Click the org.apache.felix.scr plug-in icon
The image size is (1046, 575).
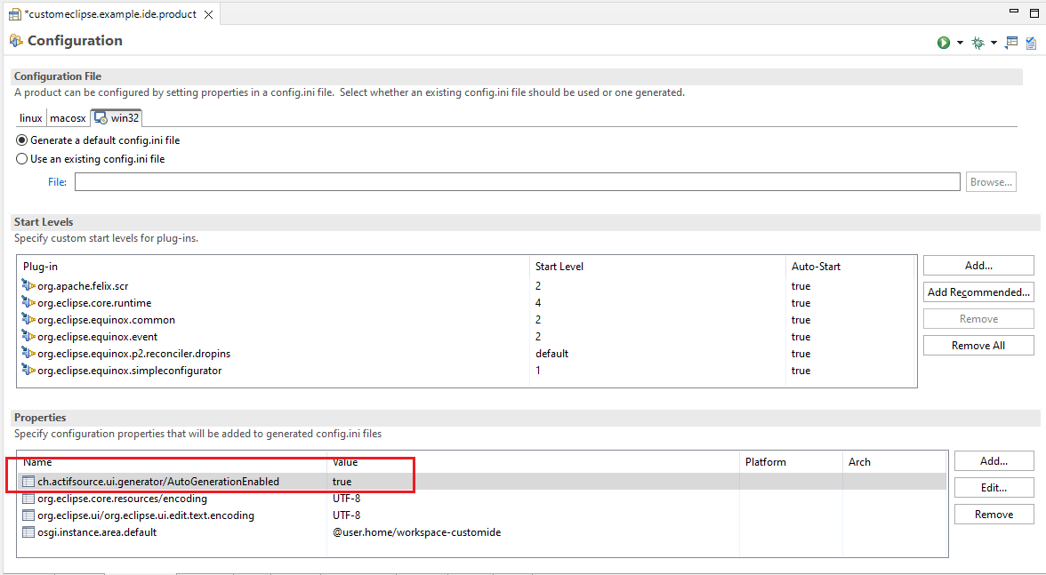(x=28, y=286)
